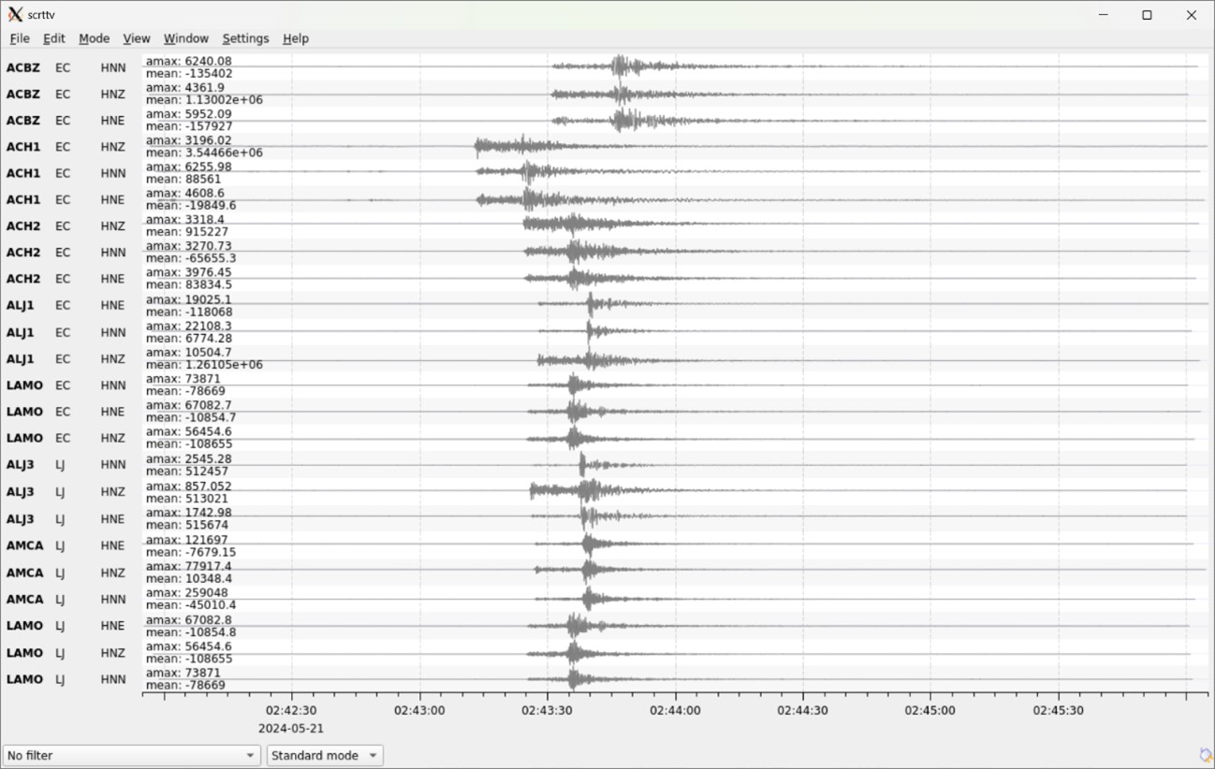Click the 02:43:30 time axis label

click(x=547, y=710)
